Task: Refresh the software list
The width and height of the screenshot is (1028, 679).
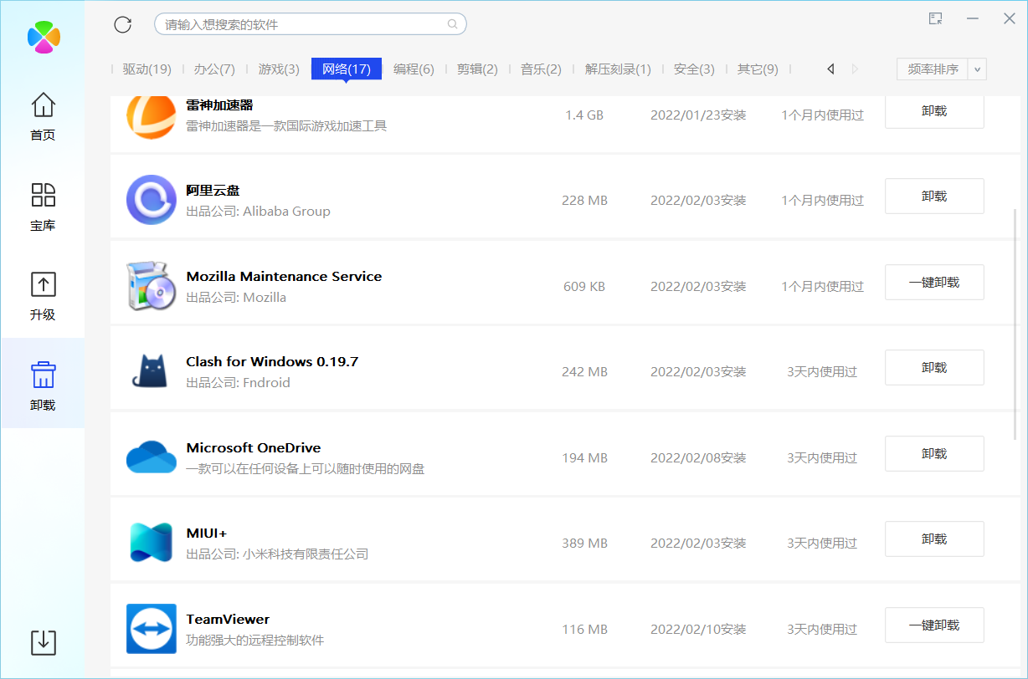Action: (x=123, y=24)
